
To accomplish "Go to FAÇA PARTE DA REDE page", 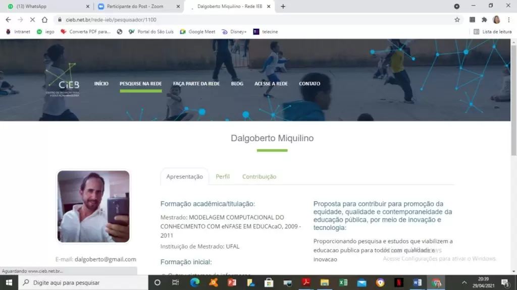I will click(196, 84).
